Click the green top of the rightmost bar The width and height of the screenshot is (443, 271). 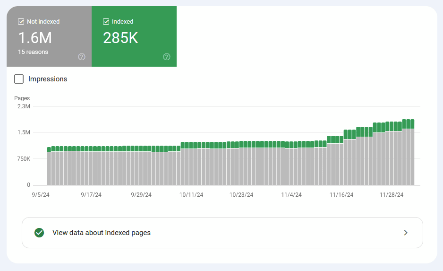[412, 124]
